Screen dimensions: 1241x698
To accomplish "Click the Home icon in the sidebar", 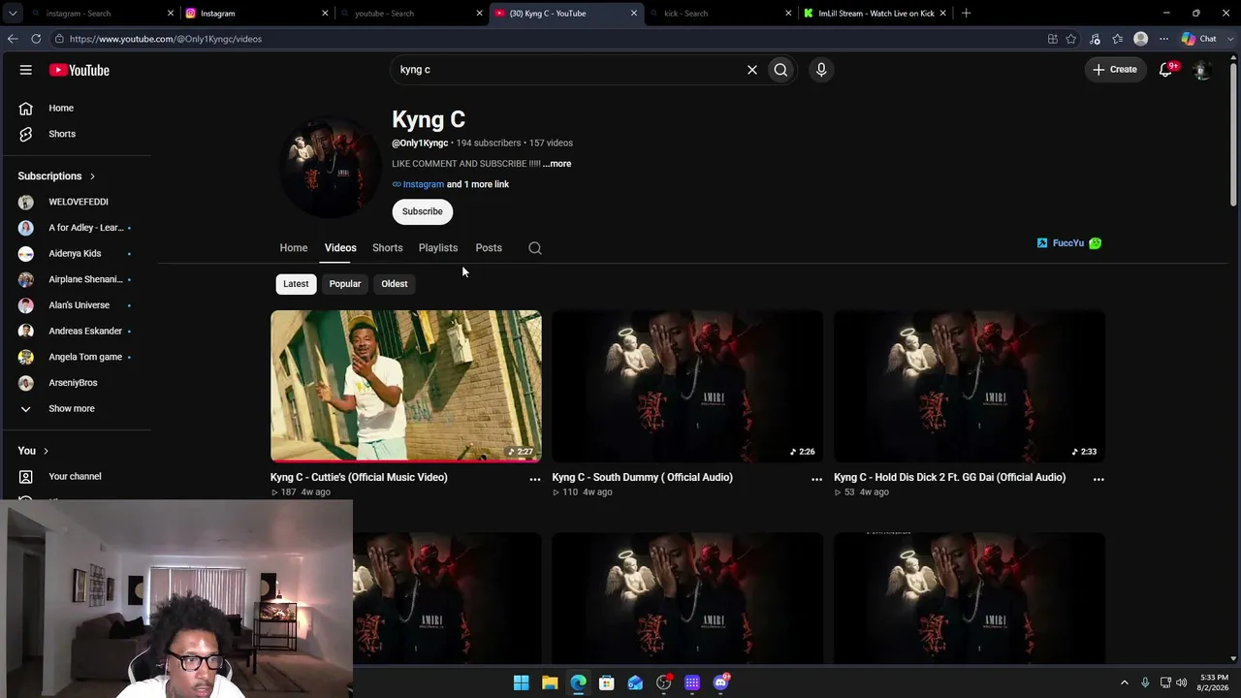I will tap(26, 109).
